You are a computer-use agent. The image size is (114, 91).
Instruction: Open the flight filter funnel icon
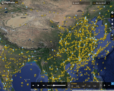pos(112,20)
